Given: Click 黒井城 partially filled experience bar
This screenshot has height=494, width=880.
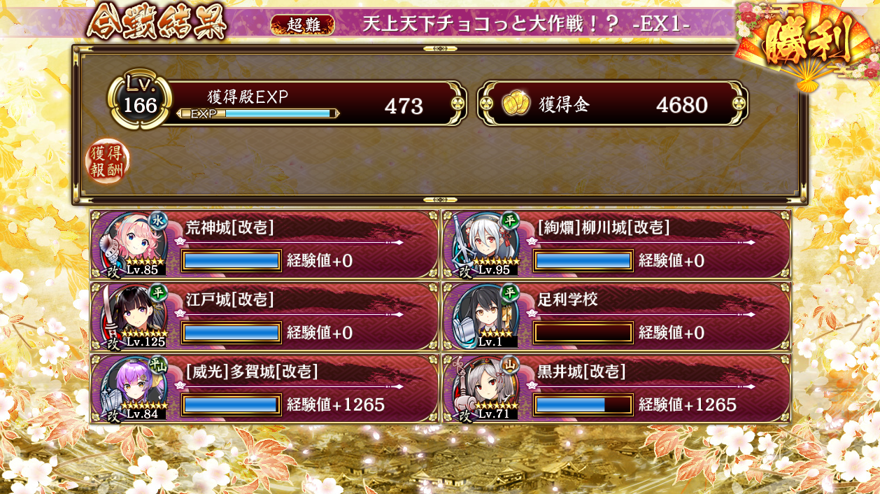Looking at the screenshot, I should pos(583,404).
